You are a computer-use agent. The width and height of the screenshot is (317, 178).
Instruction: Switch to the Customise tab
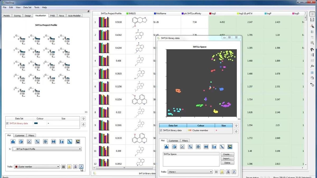click(20, 135)
